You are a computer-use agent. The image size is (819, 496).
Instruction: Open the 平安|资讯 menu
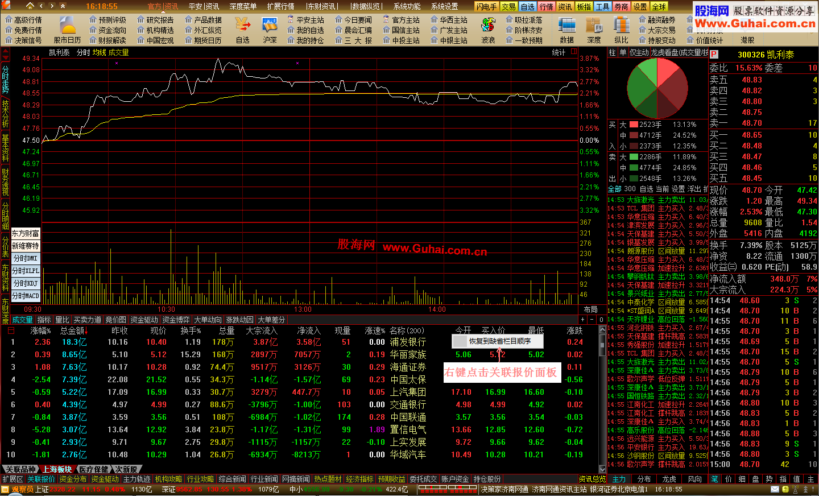[x=204, y=6]
